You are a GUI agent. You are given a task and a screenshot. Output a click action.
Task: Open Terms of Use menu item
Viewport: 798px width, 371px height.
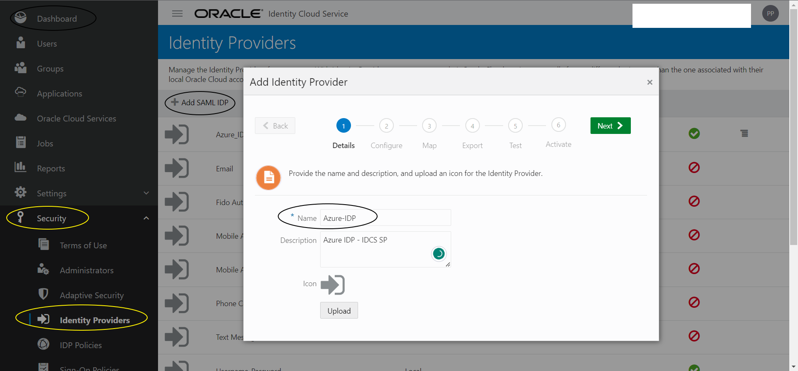tap(83, 245)
